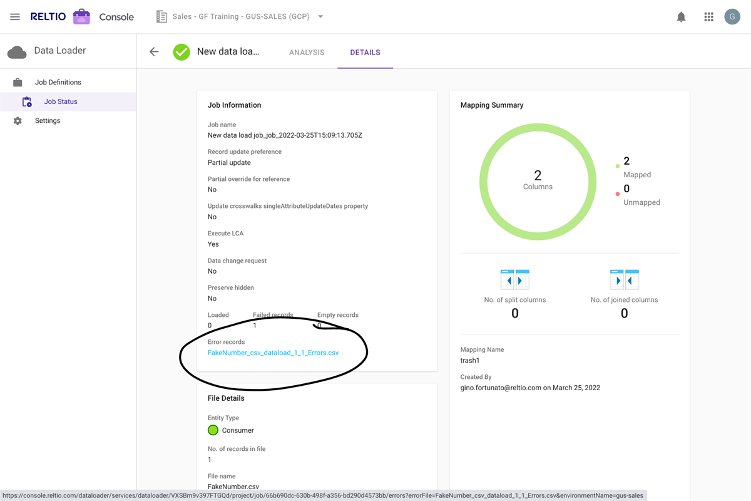Click the Job Information heading

235,105
